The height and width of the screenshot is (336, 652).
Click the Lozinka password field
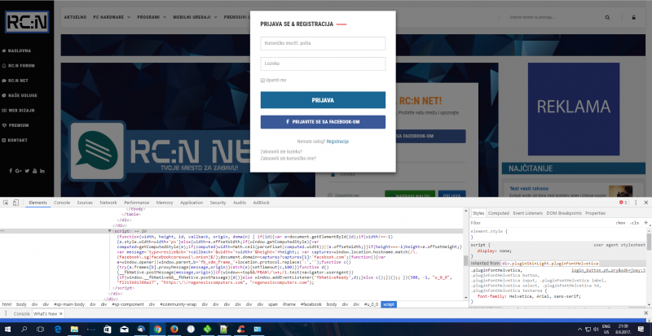pos(323,63)
